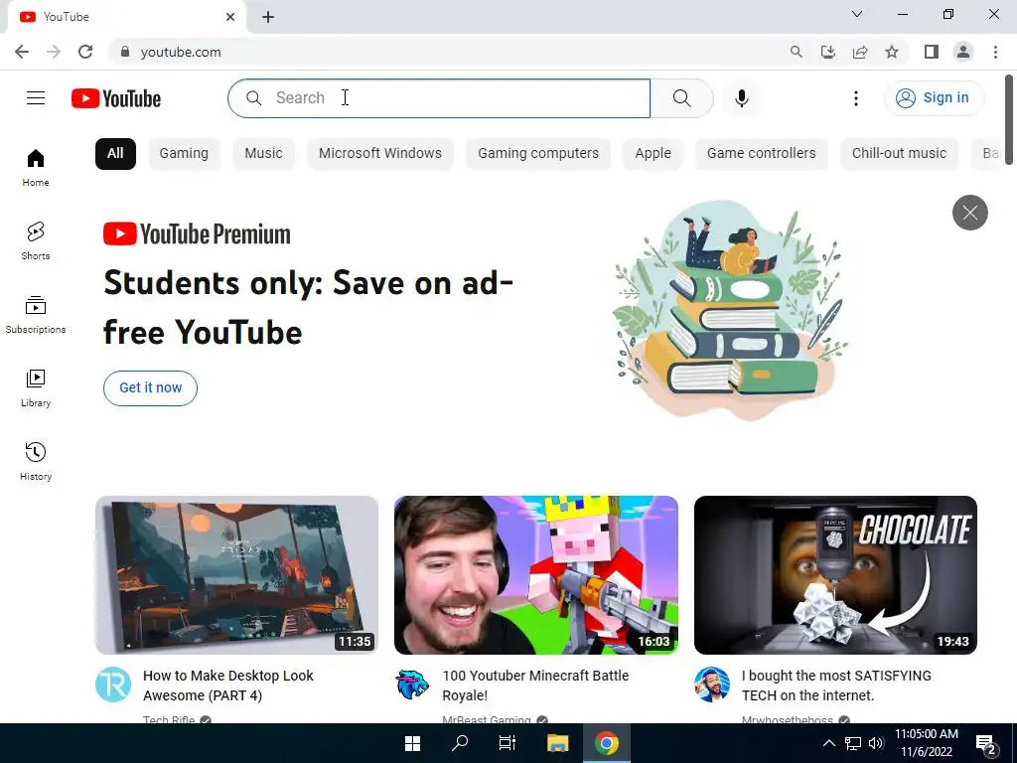
Task: Install YouTube app from address bar
Action: pyautogui.click(x=828, y=52)
